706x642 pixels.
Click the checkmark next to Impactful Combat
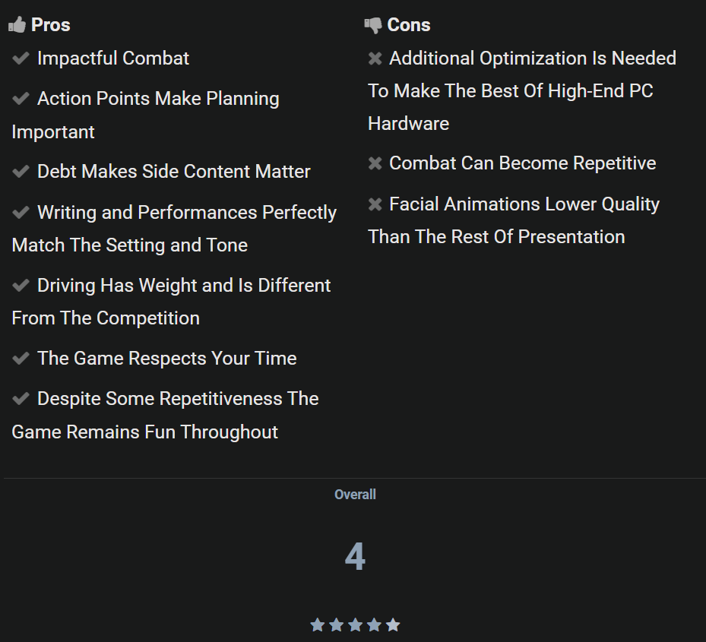coord(21,59)
